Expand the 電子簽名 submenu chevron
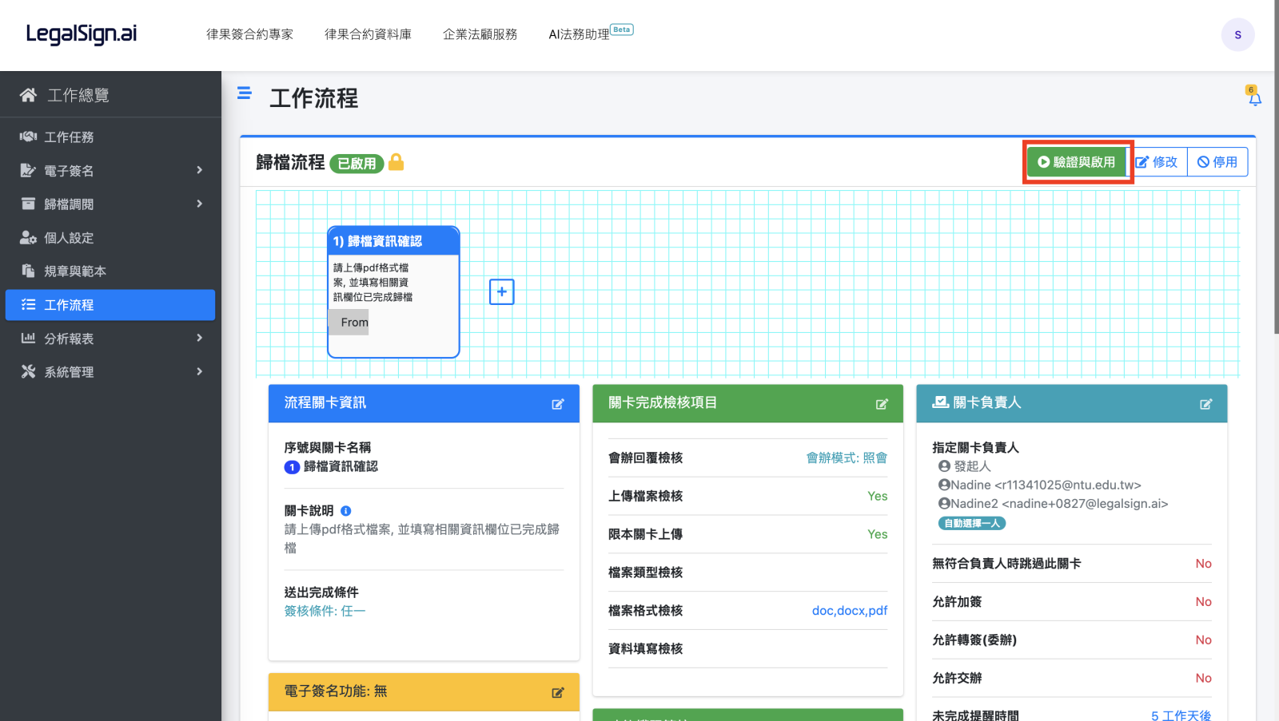Viewport: 1279px width, 721px height. point(200,170)
